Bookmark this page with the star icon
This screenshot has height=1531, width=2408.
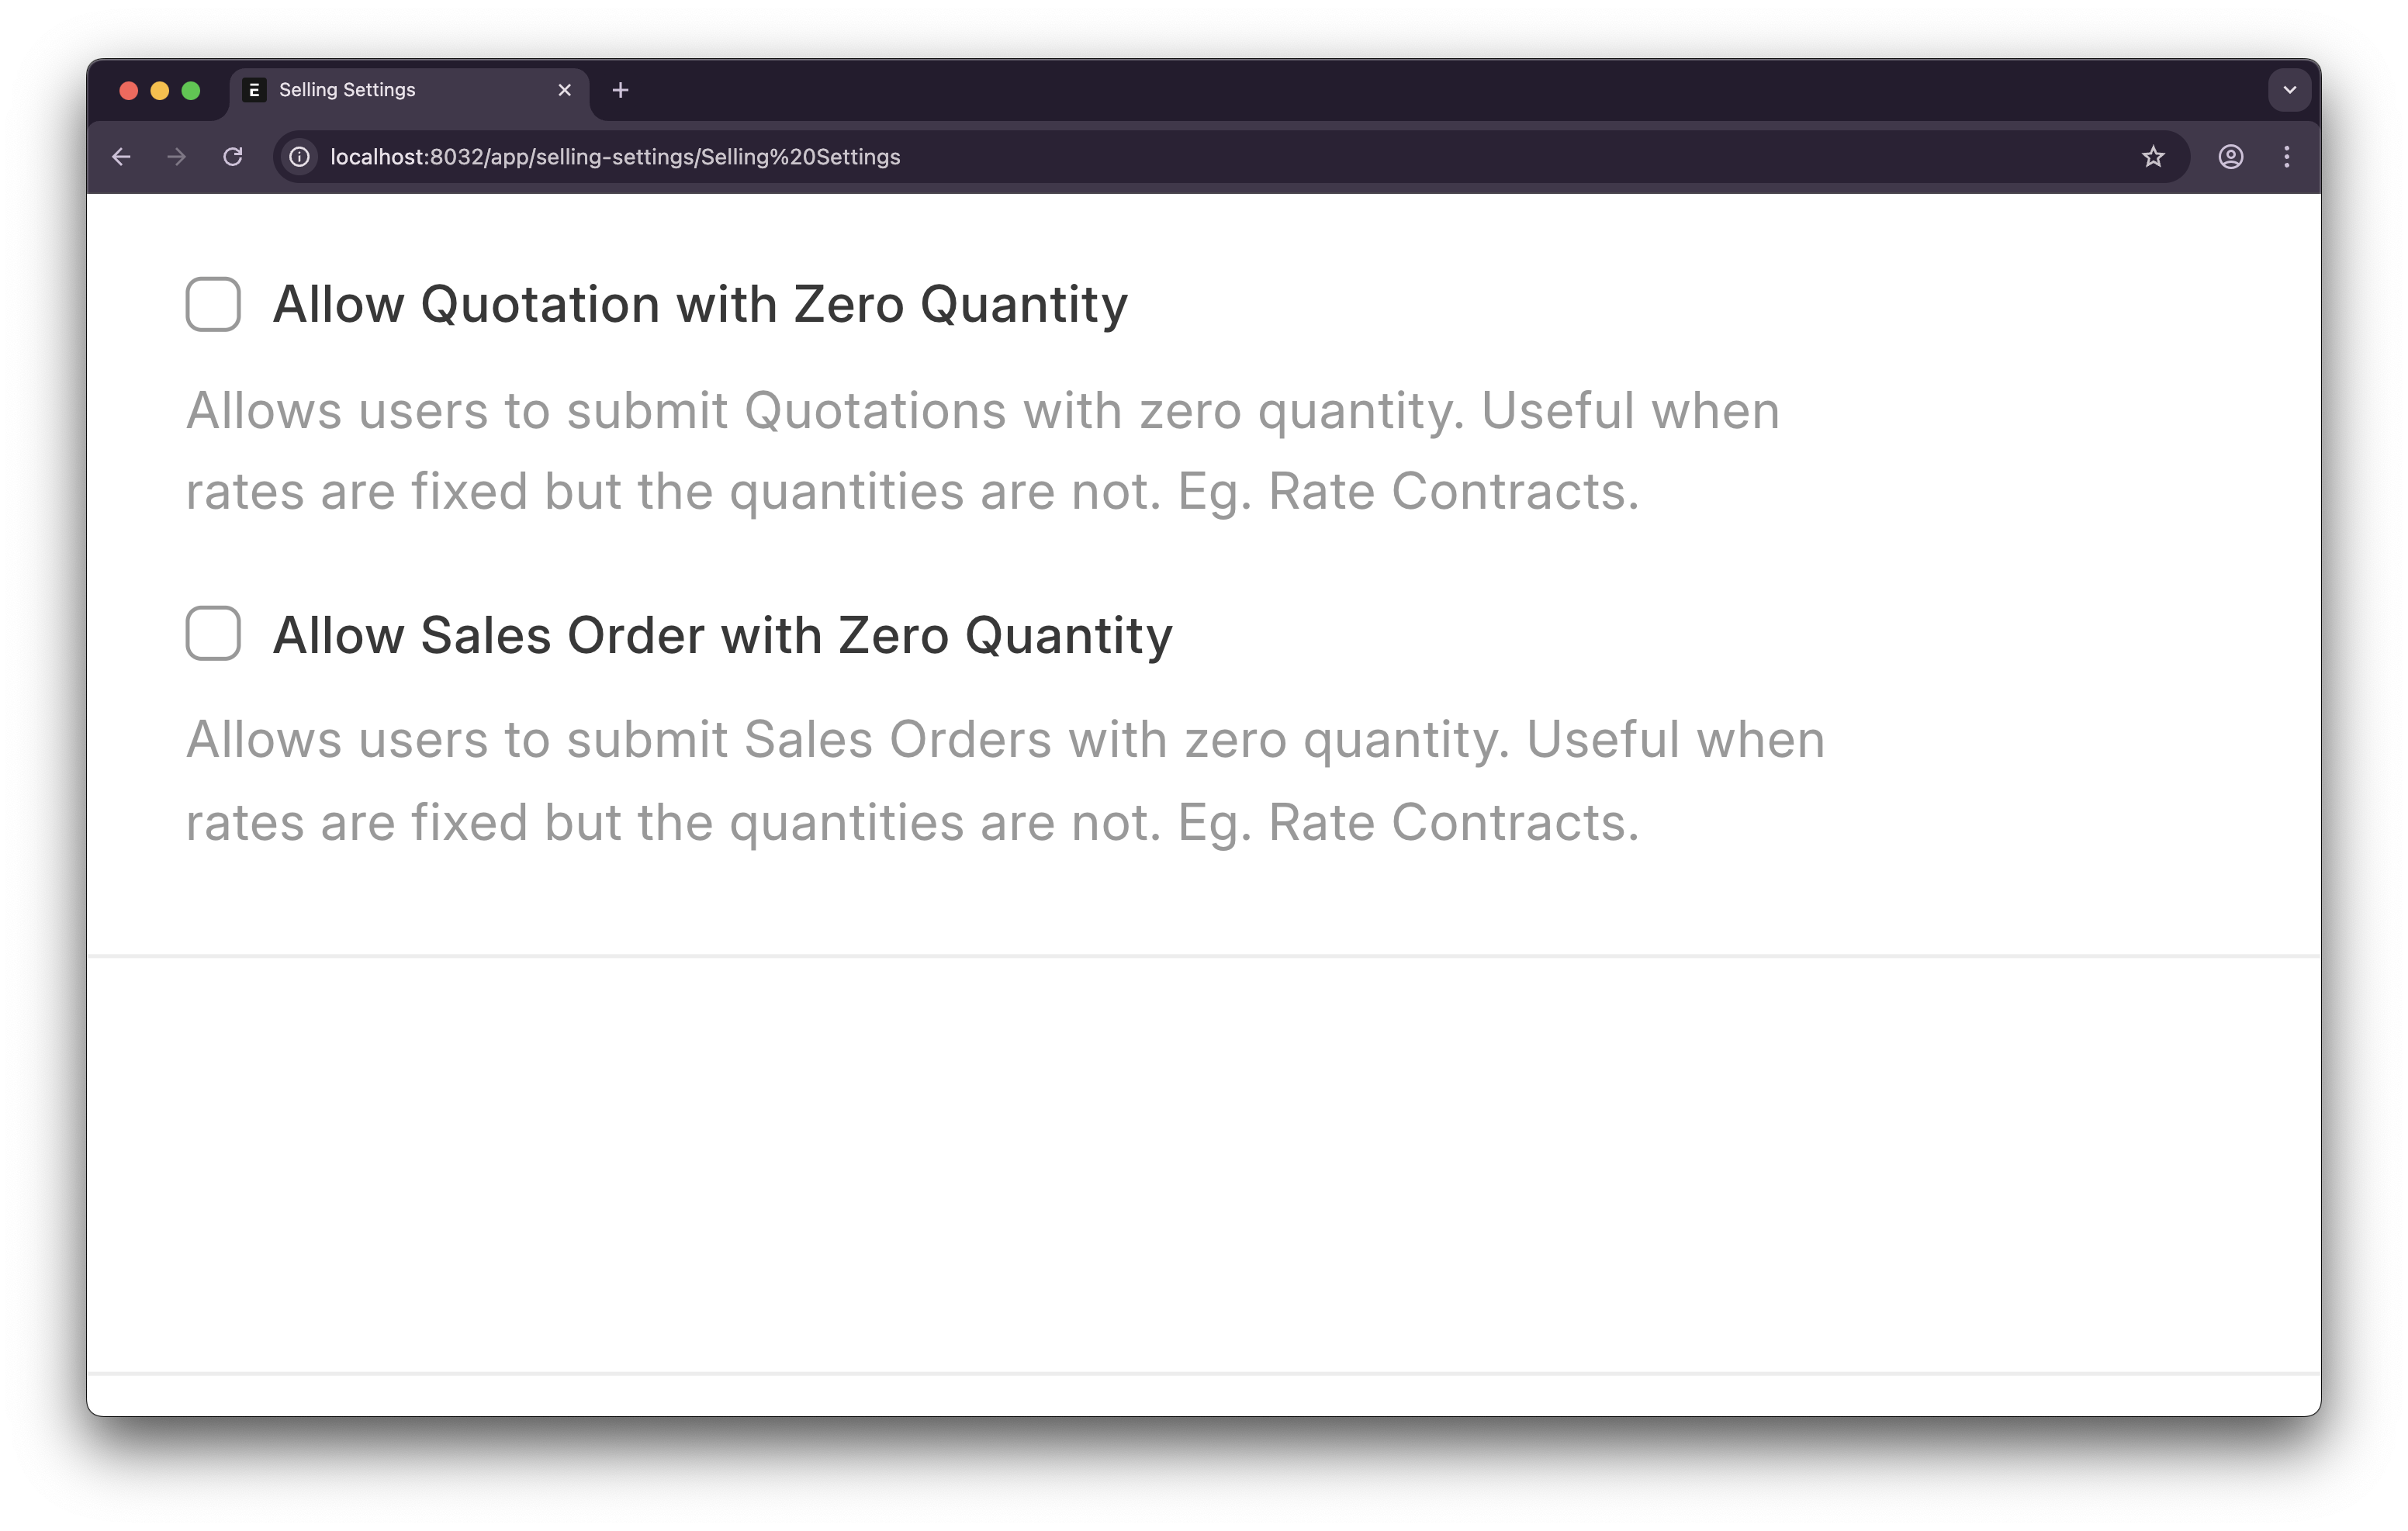[2153, 157]
